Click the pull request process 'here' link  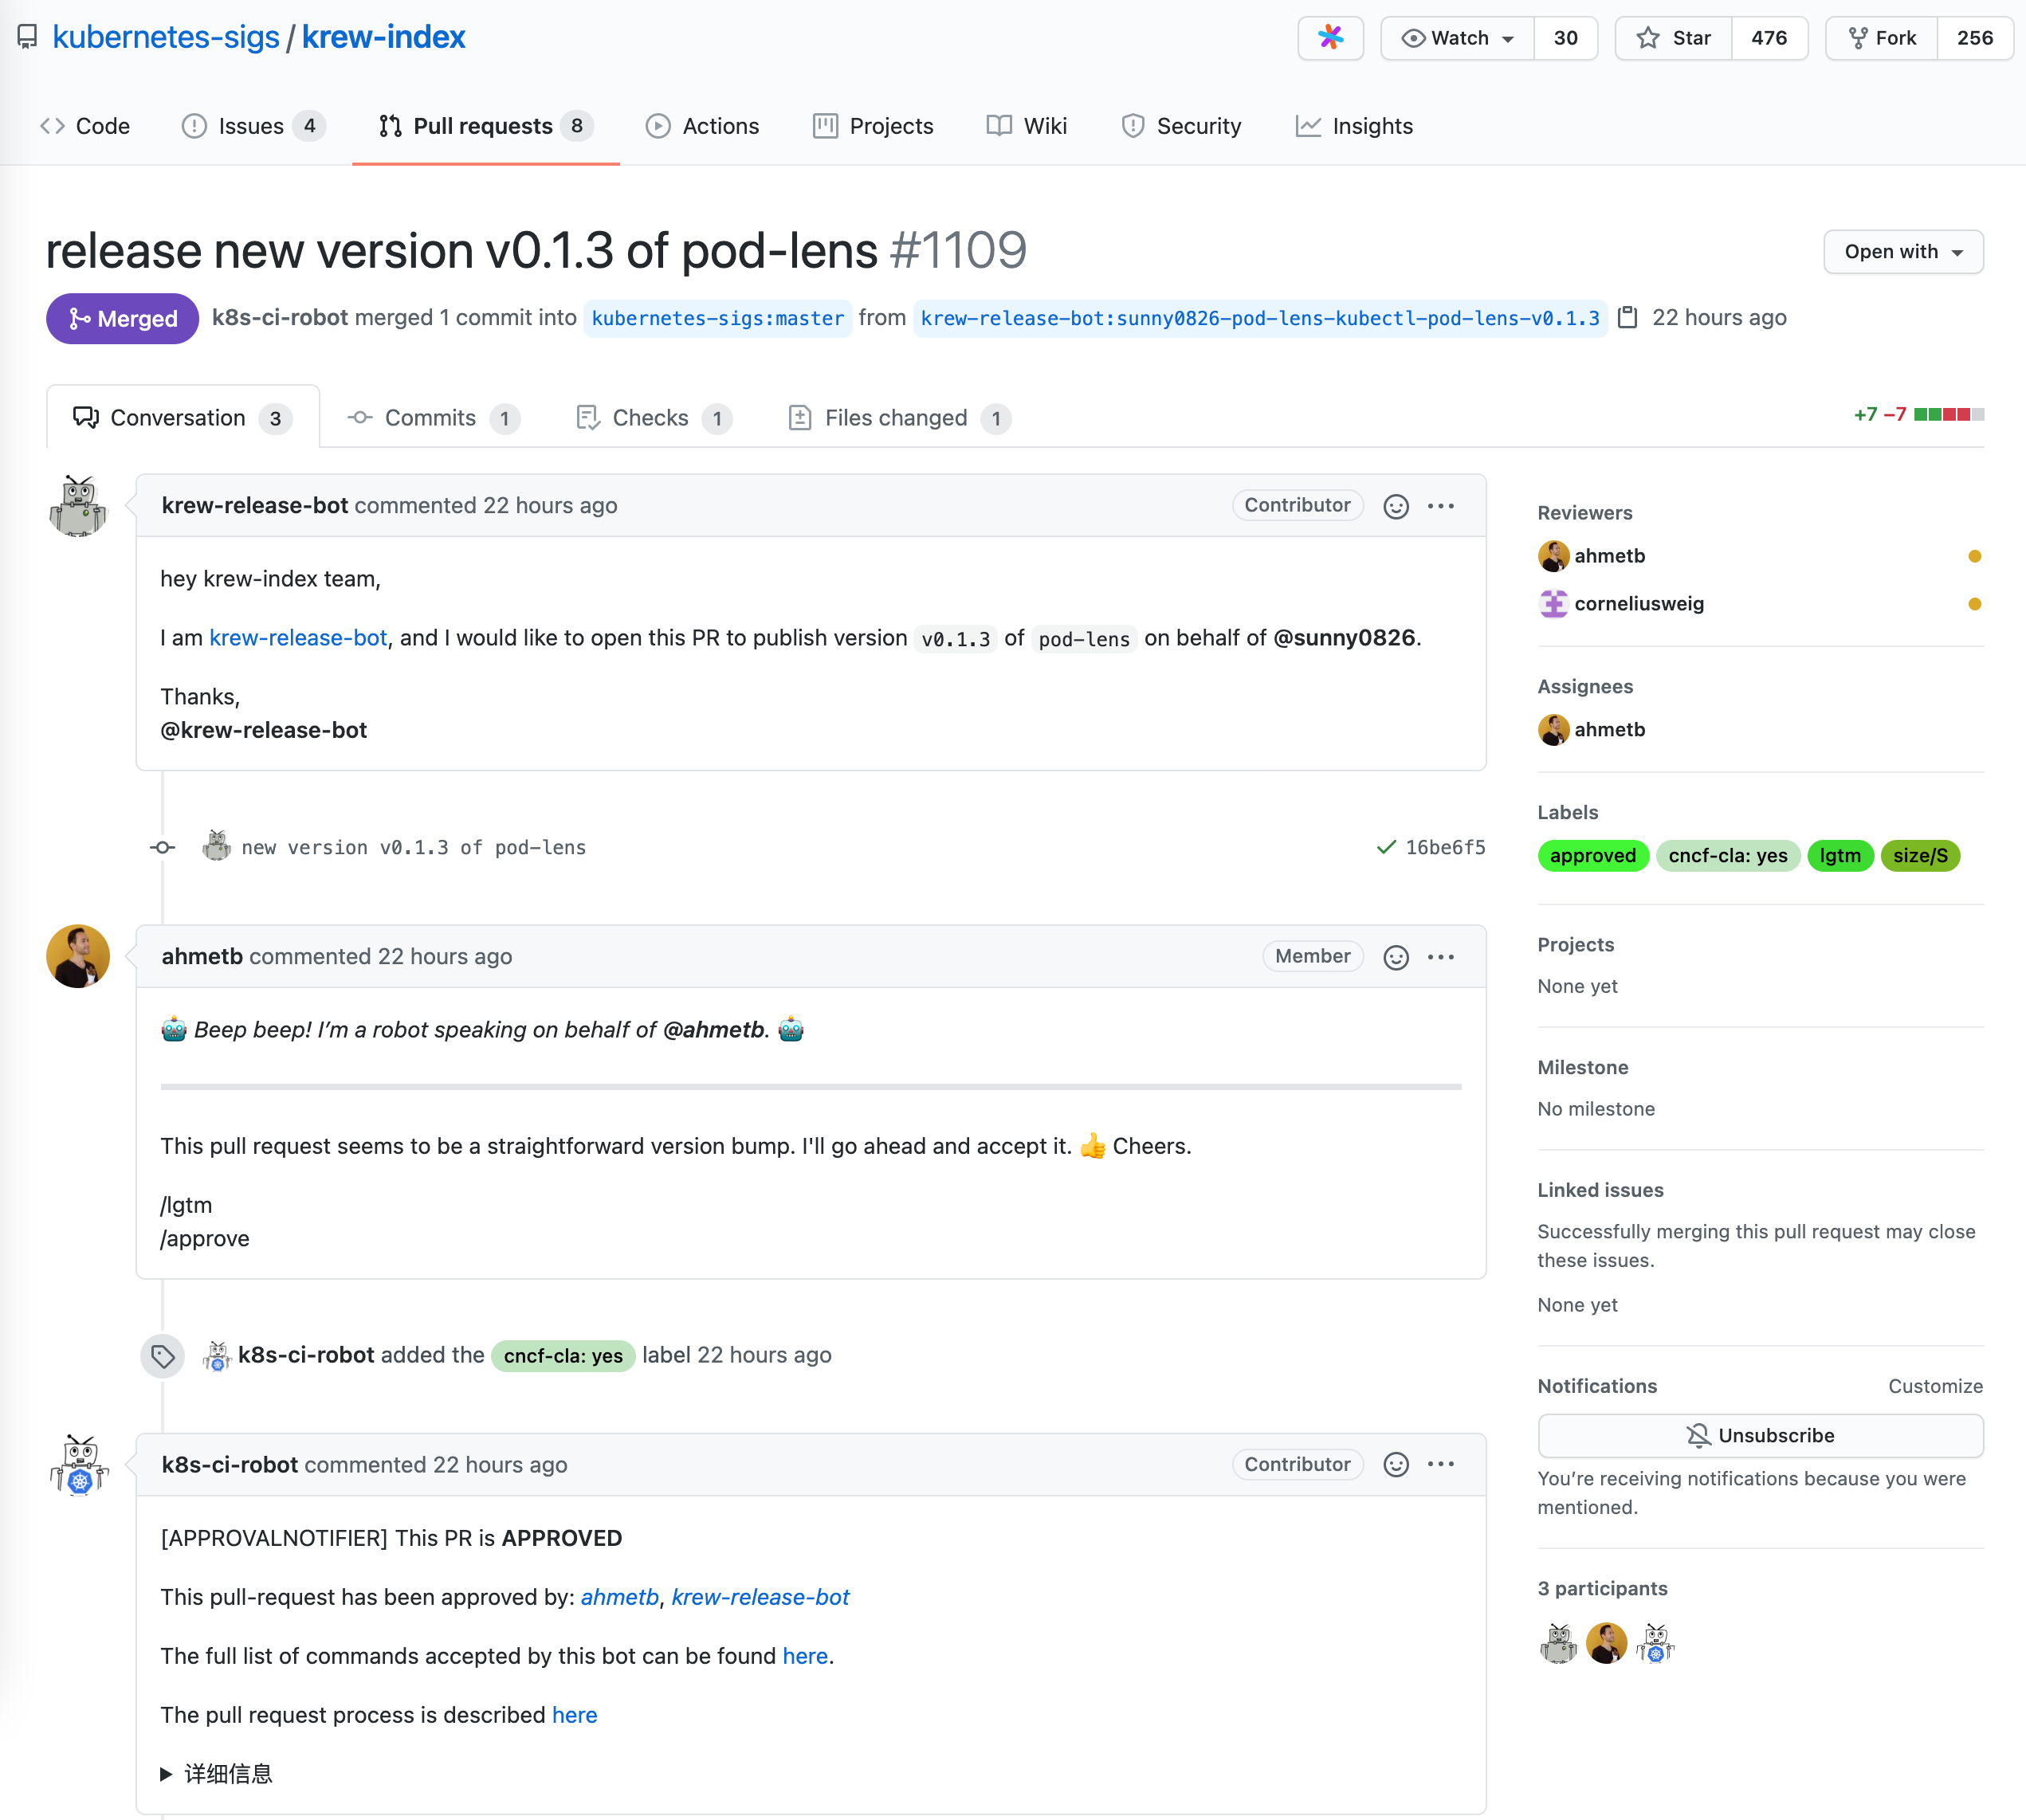click(x=574, y=1715)
